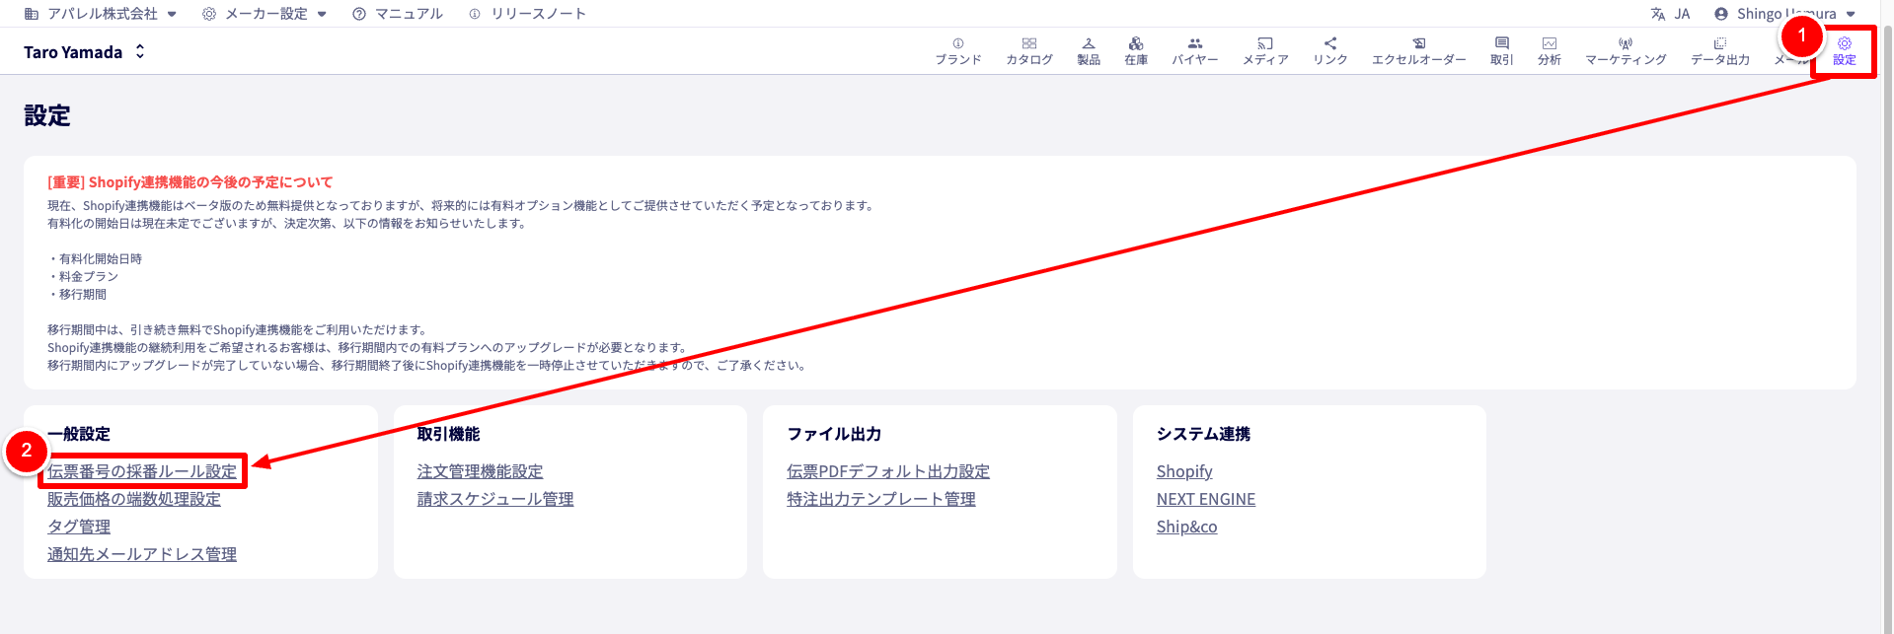Switch language via JA selector
Screen dimensions: 1894x634
1670,14
